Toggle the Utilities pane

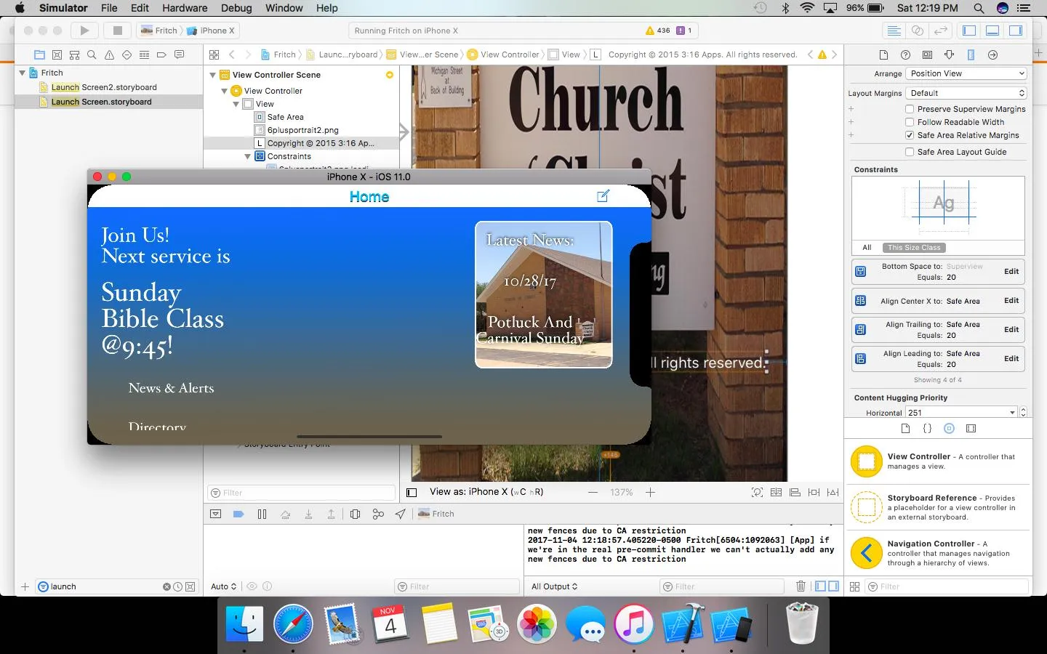click(x=1016, y=31)
